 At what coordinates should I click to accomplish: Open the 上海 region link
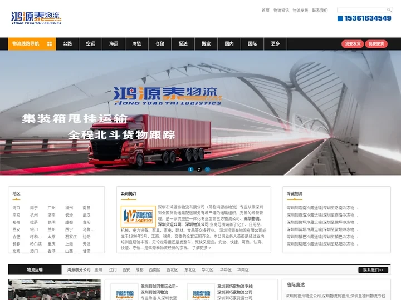69,244
